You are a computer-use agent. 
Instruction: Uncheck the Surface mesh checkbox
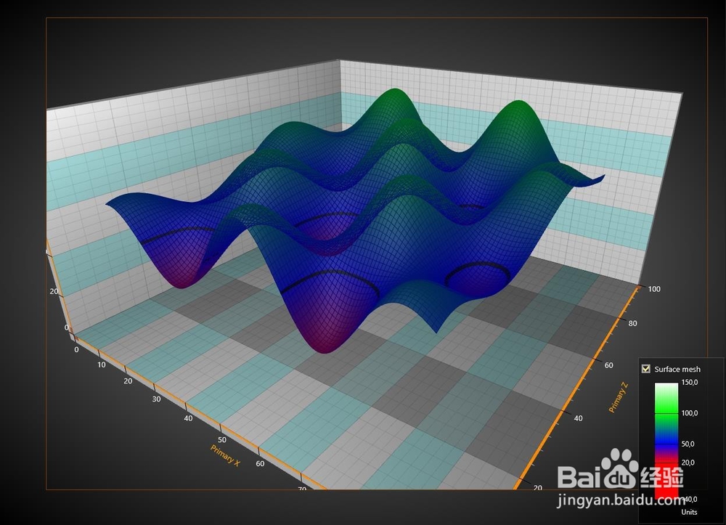pyautogui.click(x=646, y=369)
